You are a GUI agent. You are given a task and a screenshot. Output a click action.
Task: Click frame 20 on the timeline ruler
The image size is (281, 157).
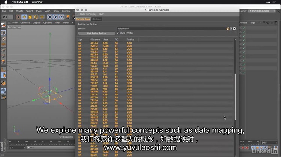43,141
